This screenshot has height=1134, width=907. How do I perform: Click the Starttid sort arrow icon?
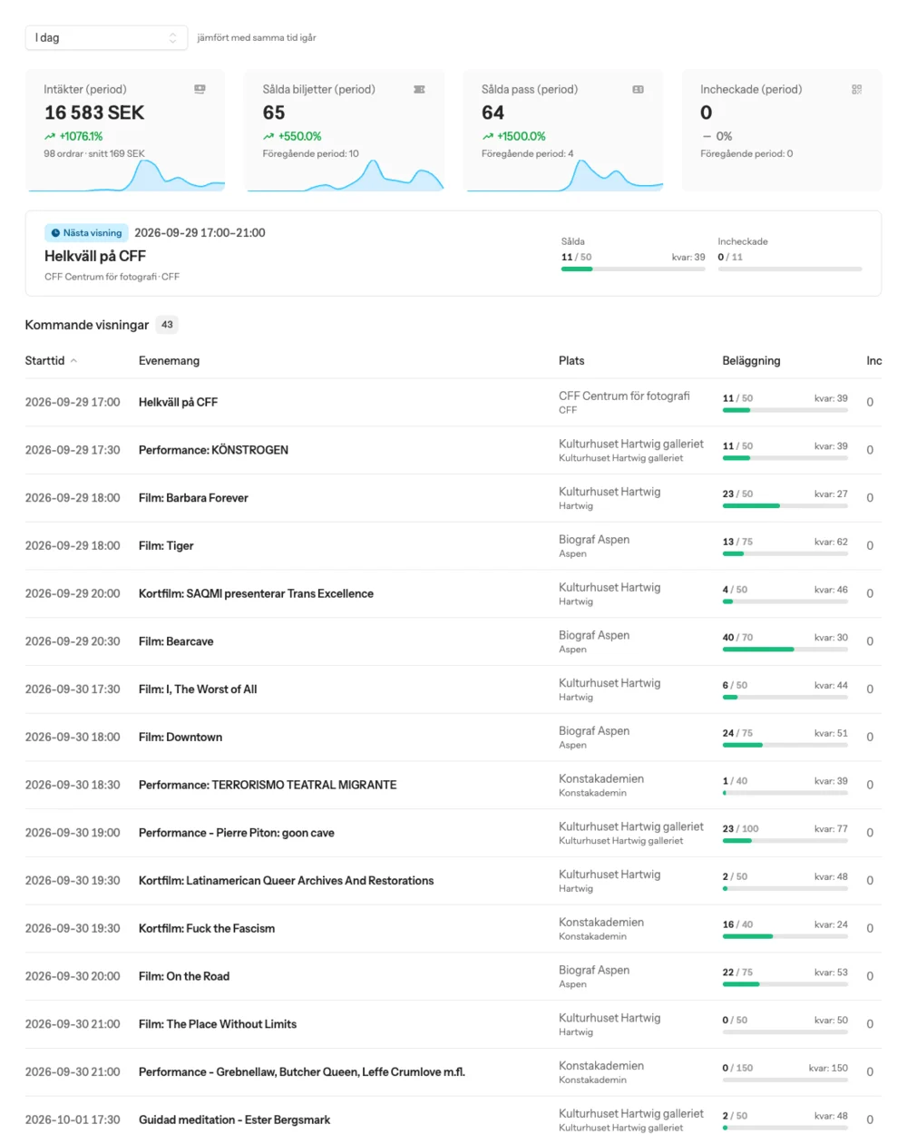[73, 361]
